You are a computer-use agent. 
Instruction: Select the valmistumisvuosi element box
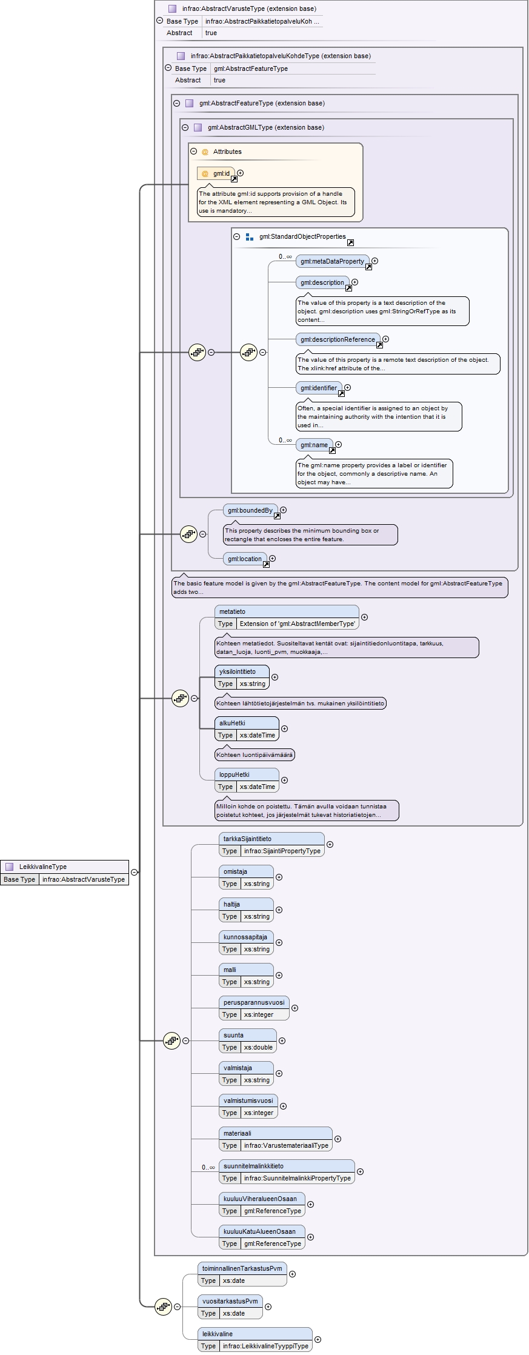click(x=248, y=1107)
